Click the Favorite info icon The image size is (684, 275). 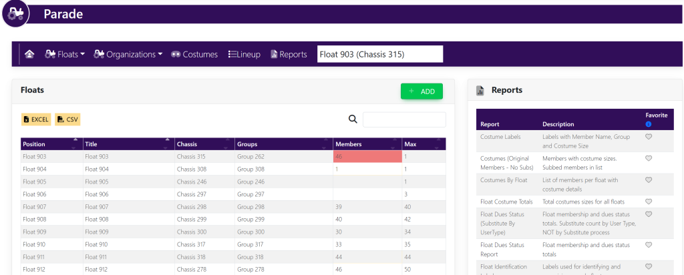pyautogui.click(x=648, y=124)
